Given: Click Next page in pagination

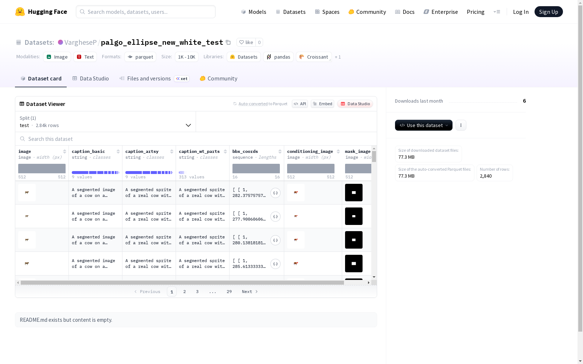Looking at the screenshot, I should coord(250,292).
